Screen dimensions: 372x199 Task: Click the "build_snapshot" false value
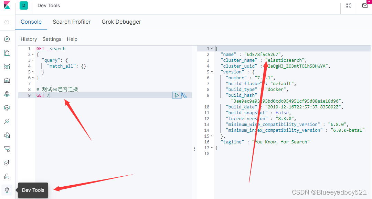[282, 113]
